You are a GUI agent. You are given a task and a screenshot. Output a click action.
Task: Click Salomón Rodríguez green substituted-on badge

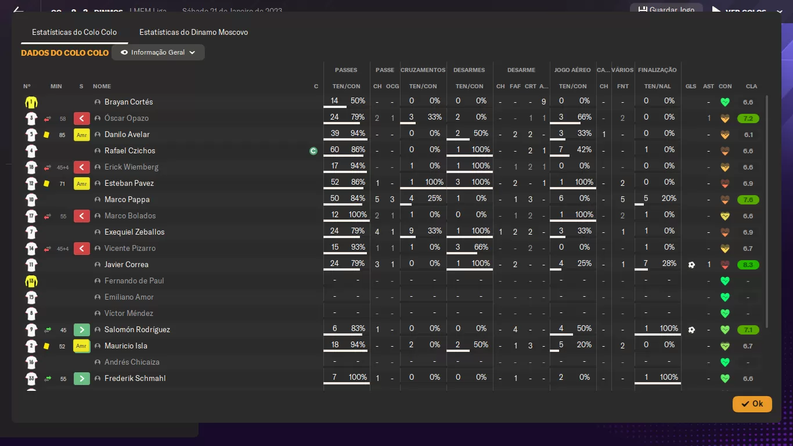coord(81,330)
